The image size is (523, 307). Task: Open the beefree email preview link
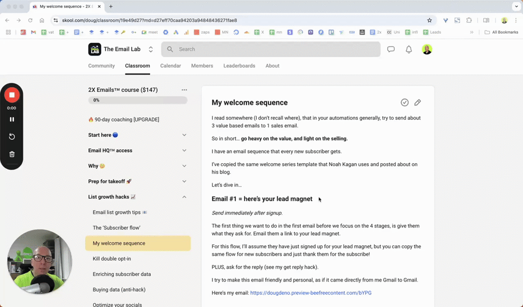[x=311, y=293]
